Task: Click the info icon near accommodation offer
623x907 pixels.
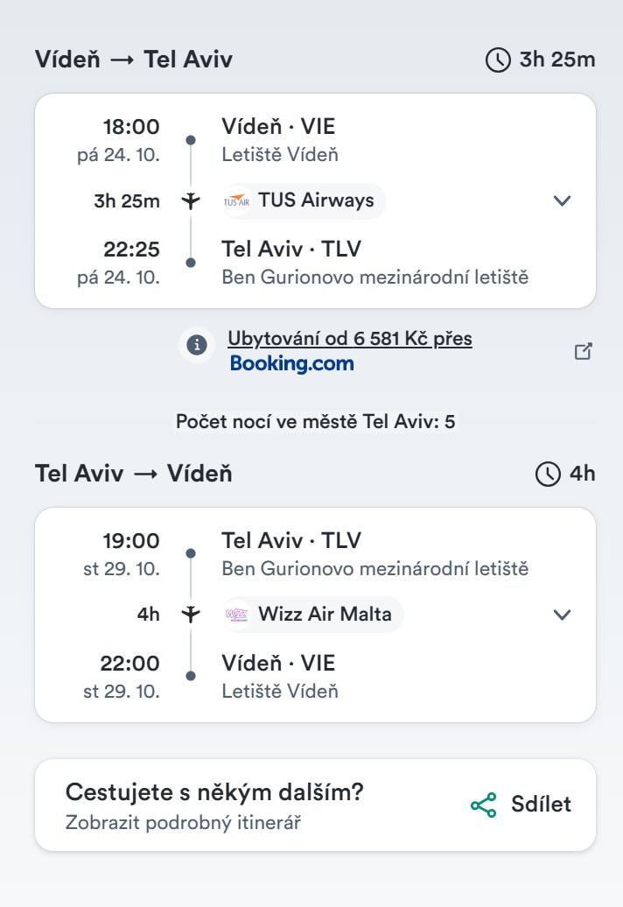Action: tap(198, 346)
